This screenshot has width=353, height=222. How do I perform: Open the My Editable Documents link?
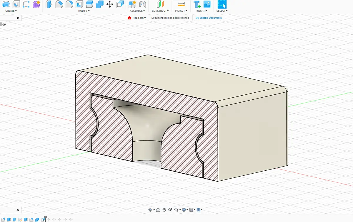[x=209, y=18]
